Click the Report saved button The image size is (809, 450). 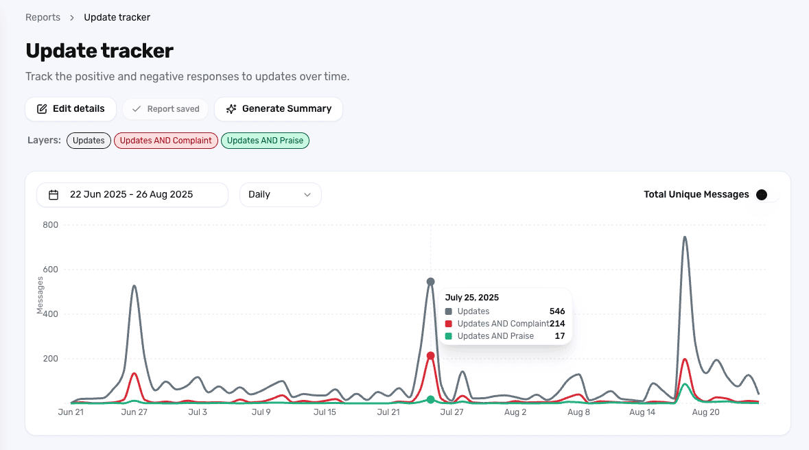pos(165,108)
